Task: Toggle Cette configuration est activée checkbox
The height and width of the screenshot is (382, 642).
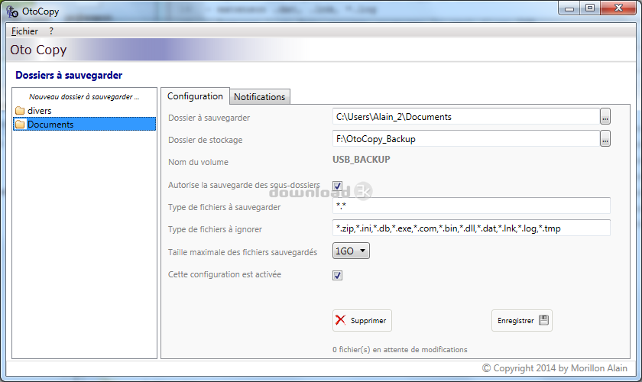Action: click(x=337, y=276)
